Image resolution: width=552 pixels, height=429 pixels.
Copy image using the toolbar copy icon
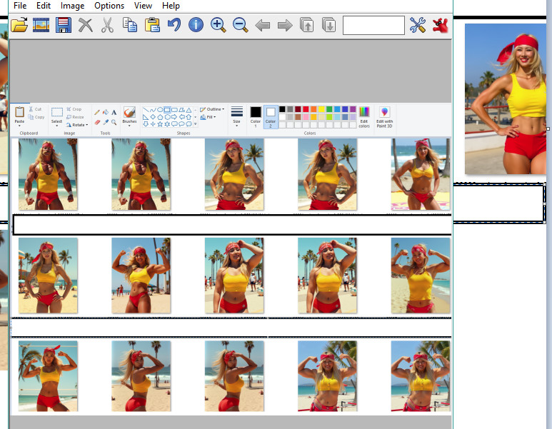[130, 25]
